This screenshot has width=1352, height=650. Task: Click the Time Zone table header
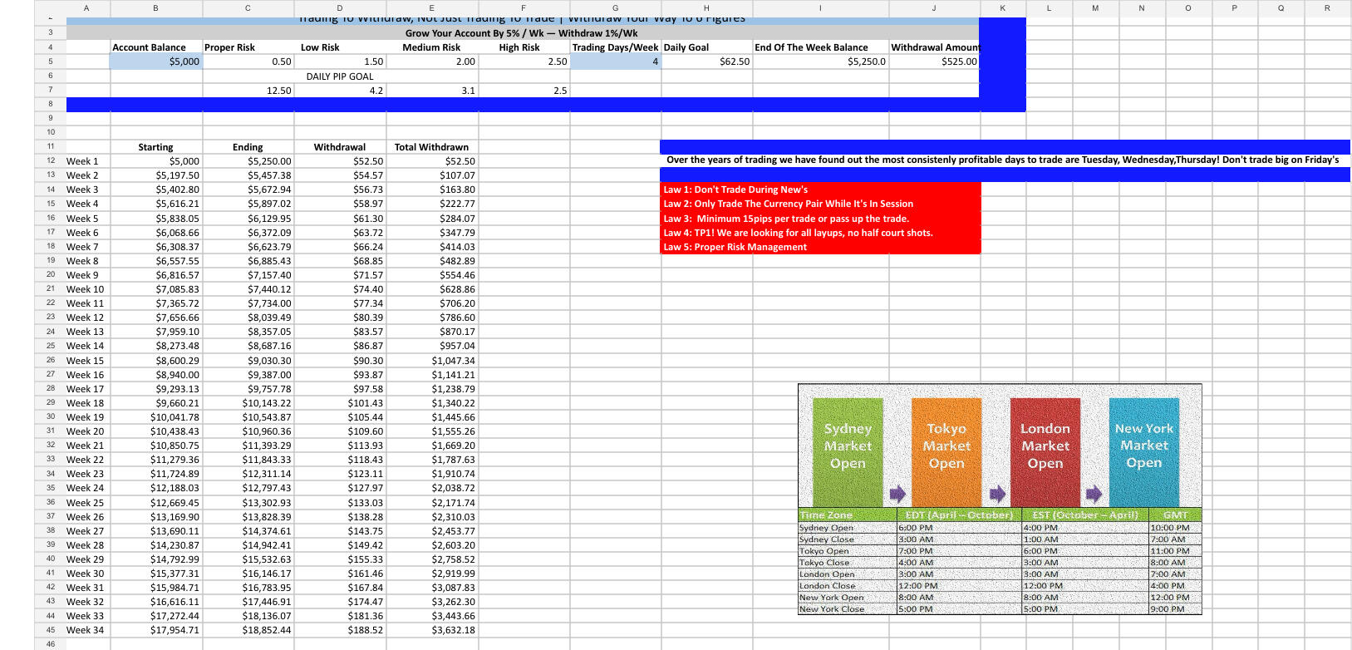(x=847, y=515)
